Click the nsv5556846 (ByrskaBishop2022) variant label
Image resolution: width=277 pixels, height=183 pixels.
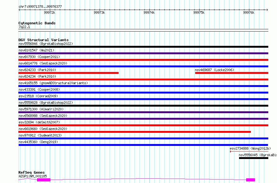(x=46, y=44)
